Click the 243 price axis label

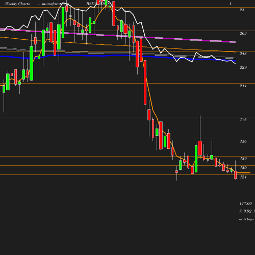(243, 54)
